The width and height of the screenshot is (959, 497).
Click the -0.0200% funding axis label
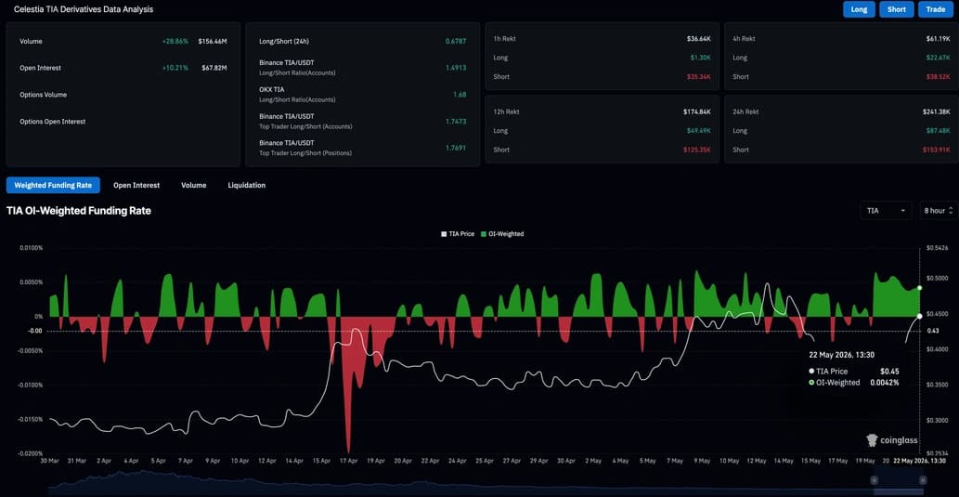click(31, 453)
